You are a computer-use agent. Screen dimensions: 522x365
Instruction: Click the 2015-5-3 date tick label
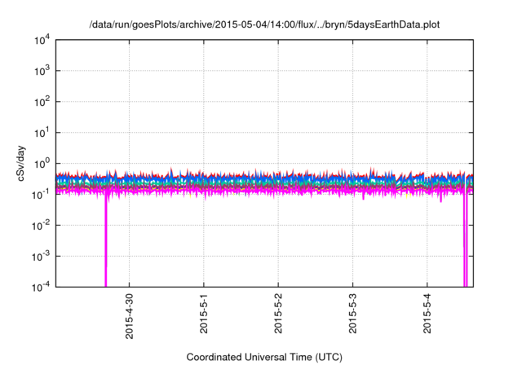[x=353, y=314]
